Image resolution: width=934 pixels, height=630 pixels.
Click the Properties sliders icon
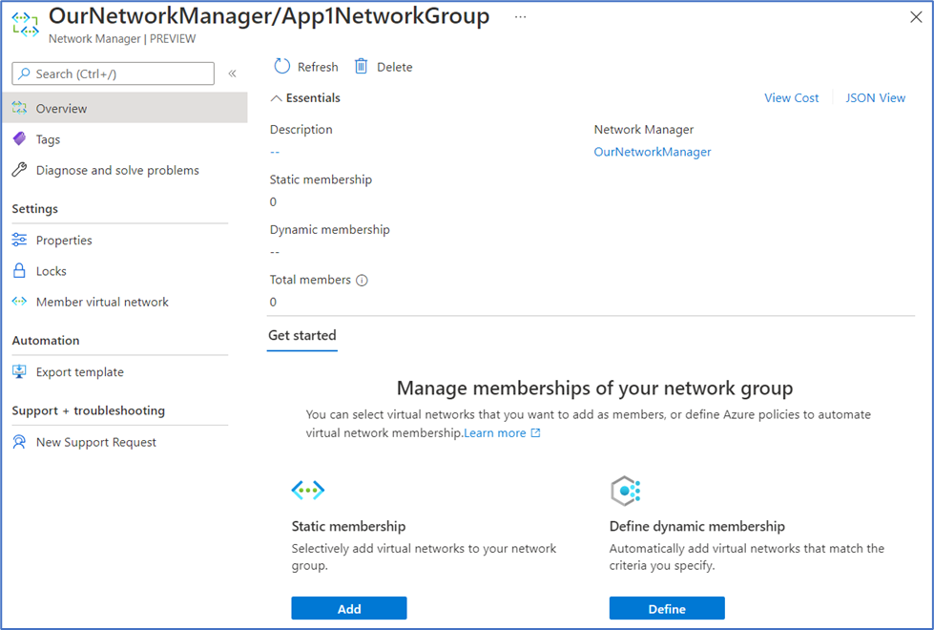pos(19,241)
